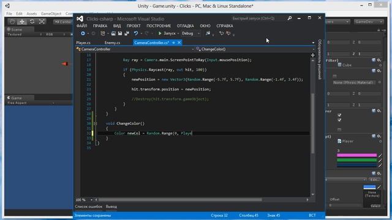Select Unity's Hand tool
The width and height of the screenshot is (392, 220).
click(x=12, y=22)
